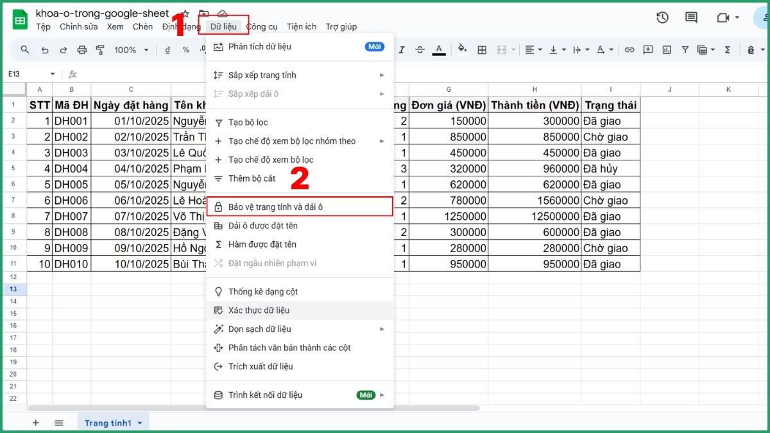The height and width of the screenshot is (433, 770).
Task: Open the text color picker
Action: (x=439, y=50)
